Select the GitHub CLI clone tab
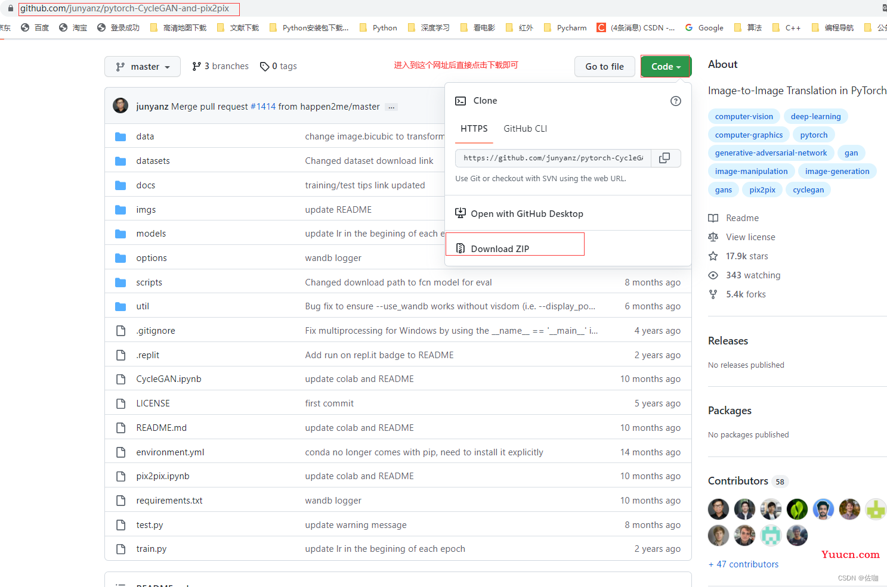The image size is (887, 587). (x=525, y=129)
